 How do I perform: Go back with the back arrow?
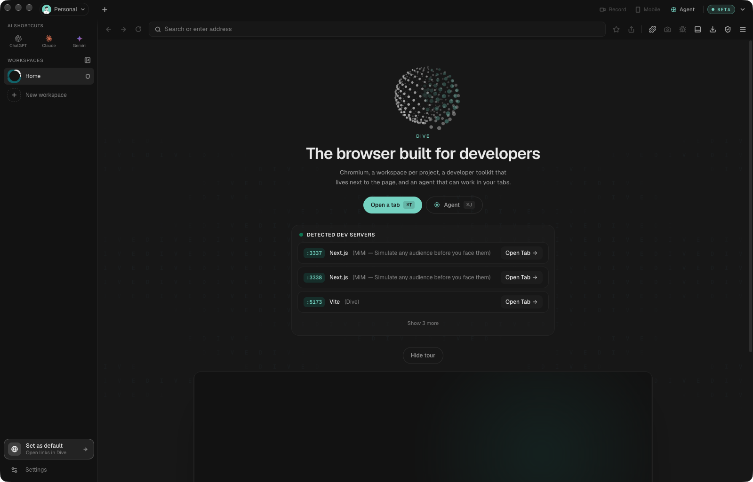point(109,29)
